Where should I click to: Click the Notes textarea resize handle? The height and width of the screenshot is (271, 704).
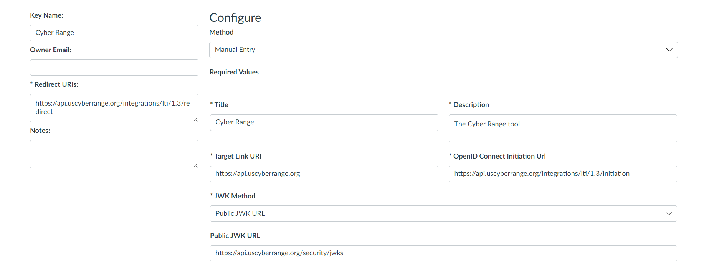195,165
